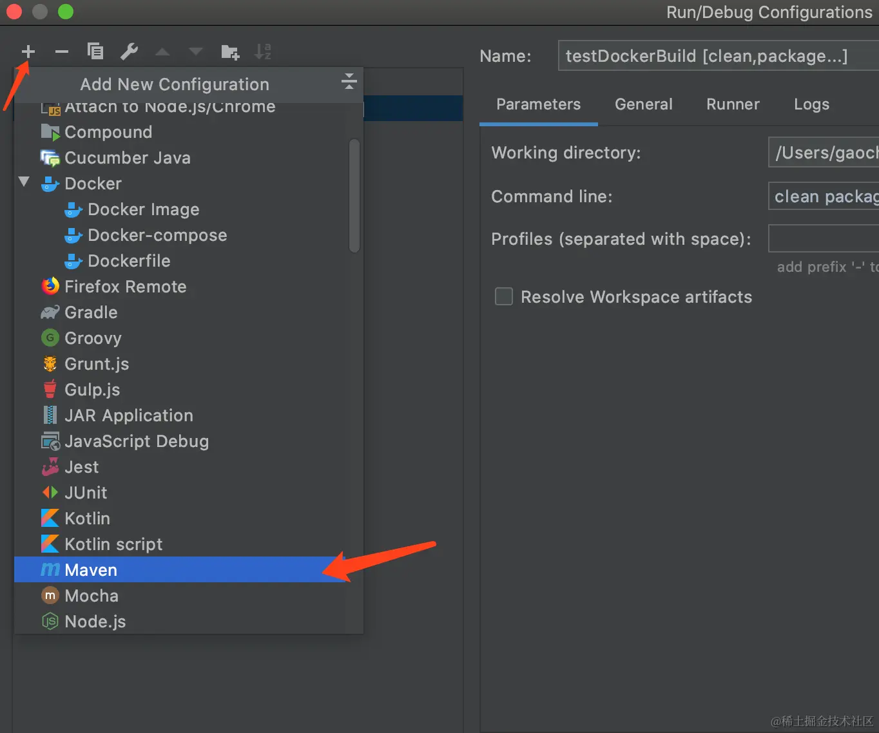Choose Dockerfile configuration
879x733 pixels.
(x=189, y=261)
